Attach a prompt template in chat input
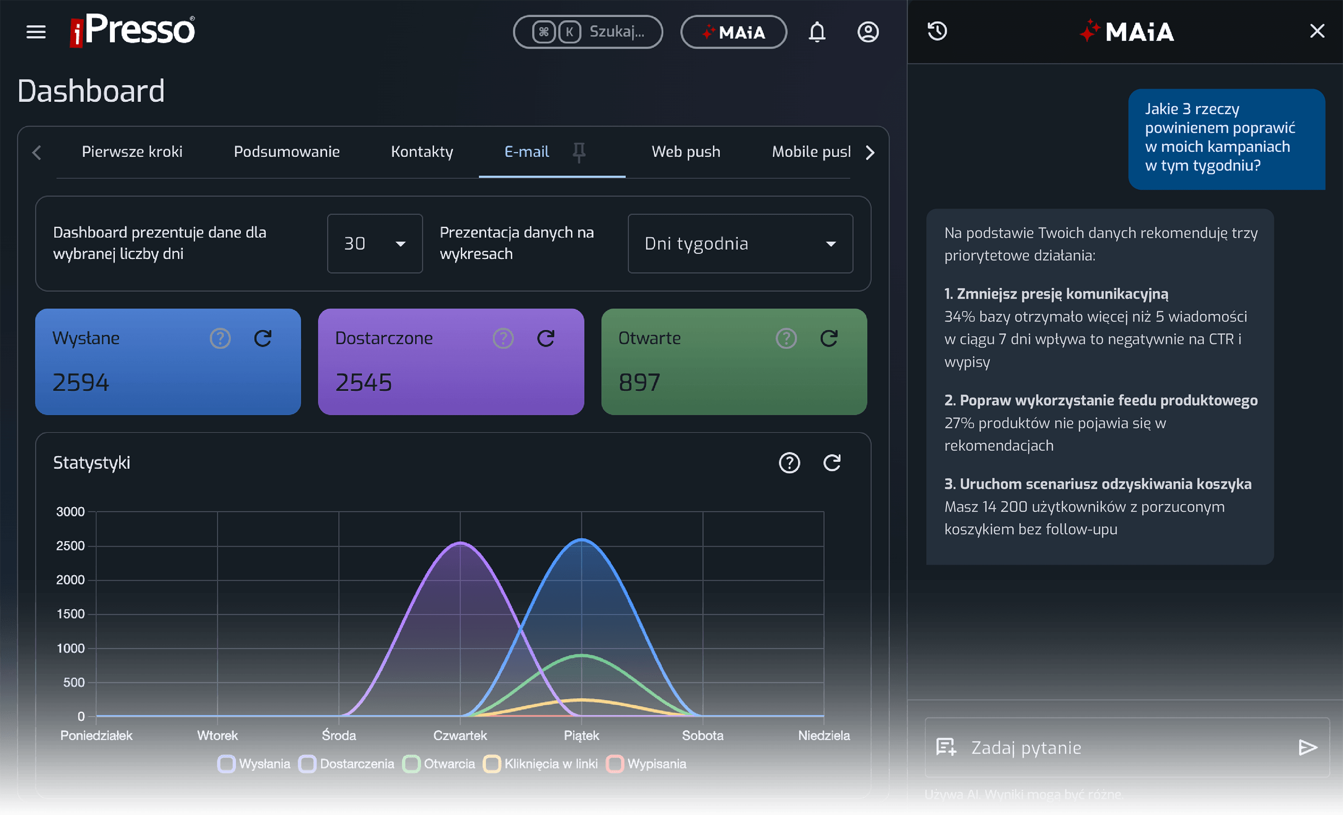The width and height of the screenshot is (1343, 815). (946, 747)
